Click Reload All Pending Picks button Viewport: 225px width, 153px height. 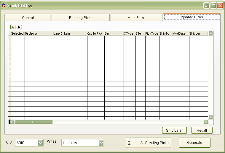point(148,143)
